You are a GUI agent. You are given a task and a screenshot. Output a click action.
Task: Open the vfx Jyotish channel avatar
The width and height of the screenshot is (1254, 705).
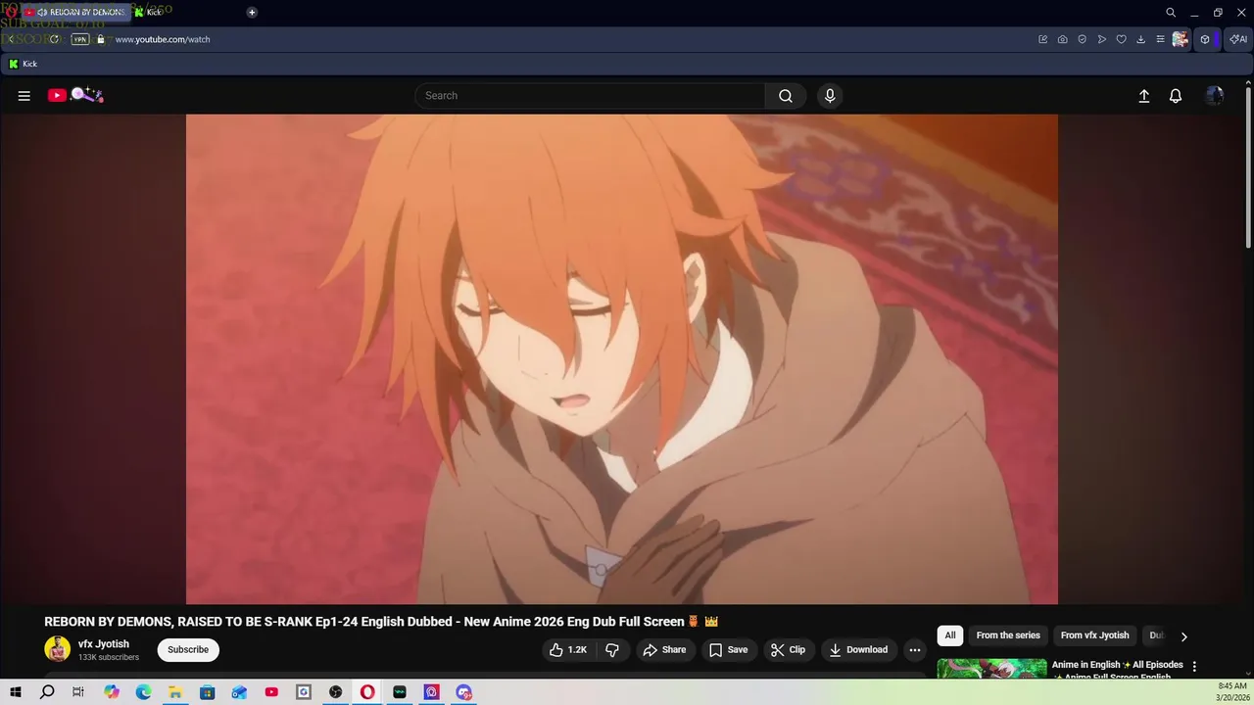tap(58, 649)
